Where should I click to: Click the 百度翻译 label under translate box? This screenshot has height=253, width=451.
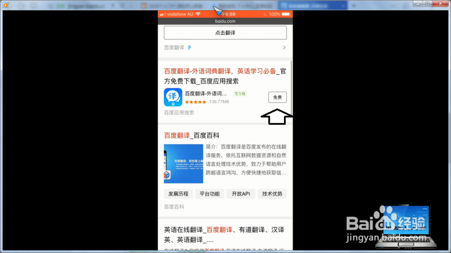174,48
